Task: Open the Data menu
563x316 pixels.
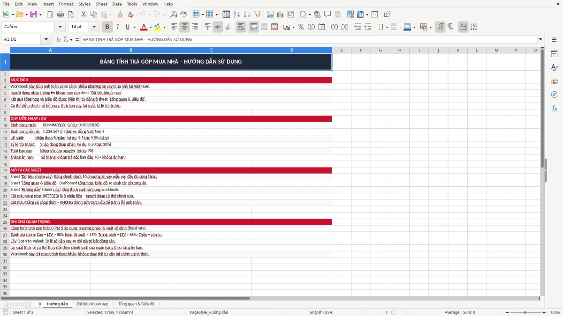Action: (x=117, y=4)
